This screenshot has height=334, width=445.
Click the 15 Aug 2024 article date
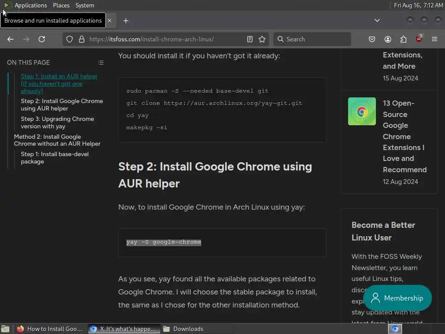(400, 78)
